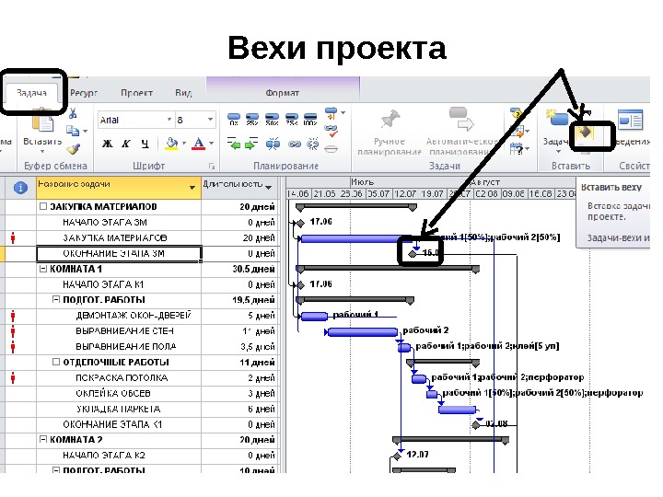The image size is (663, 497).
Task: Open the Длительность column filter arrow
Action: 269,187
